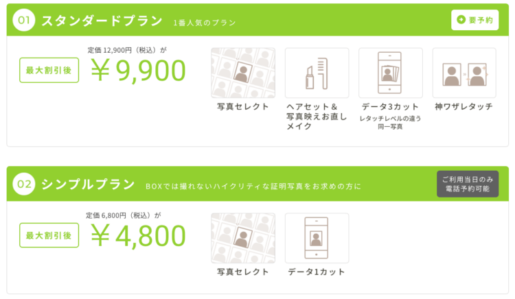515x299 pixels.
Task: Click the ご利用当日のみ電話予約可能 badge
Action: [468, 184]
